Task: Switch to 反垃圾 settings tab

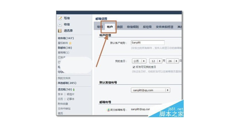Action: [147, 27]
